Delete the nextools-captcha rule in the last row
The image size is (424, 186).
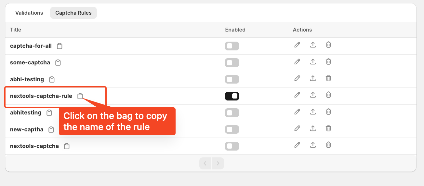pos(328,145)
